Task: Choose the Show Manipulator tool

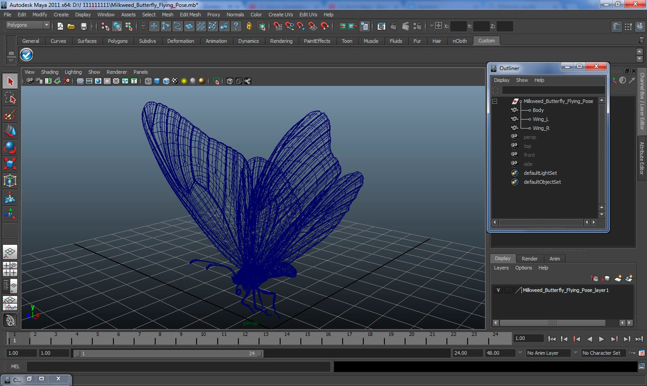Action: click(10, 214)
